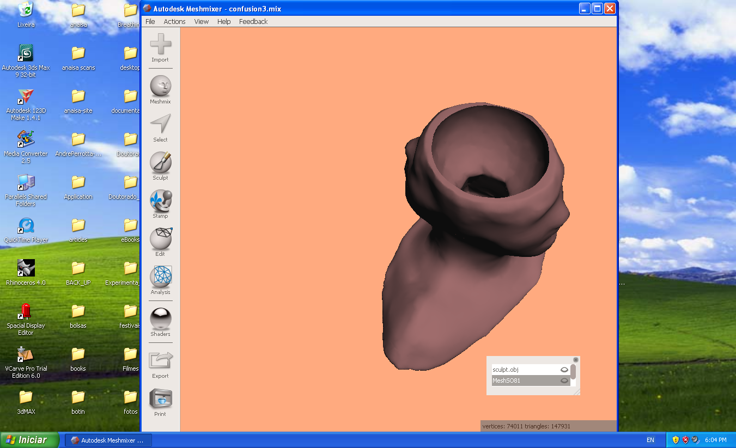Select the anaisa scans folder

78,58
